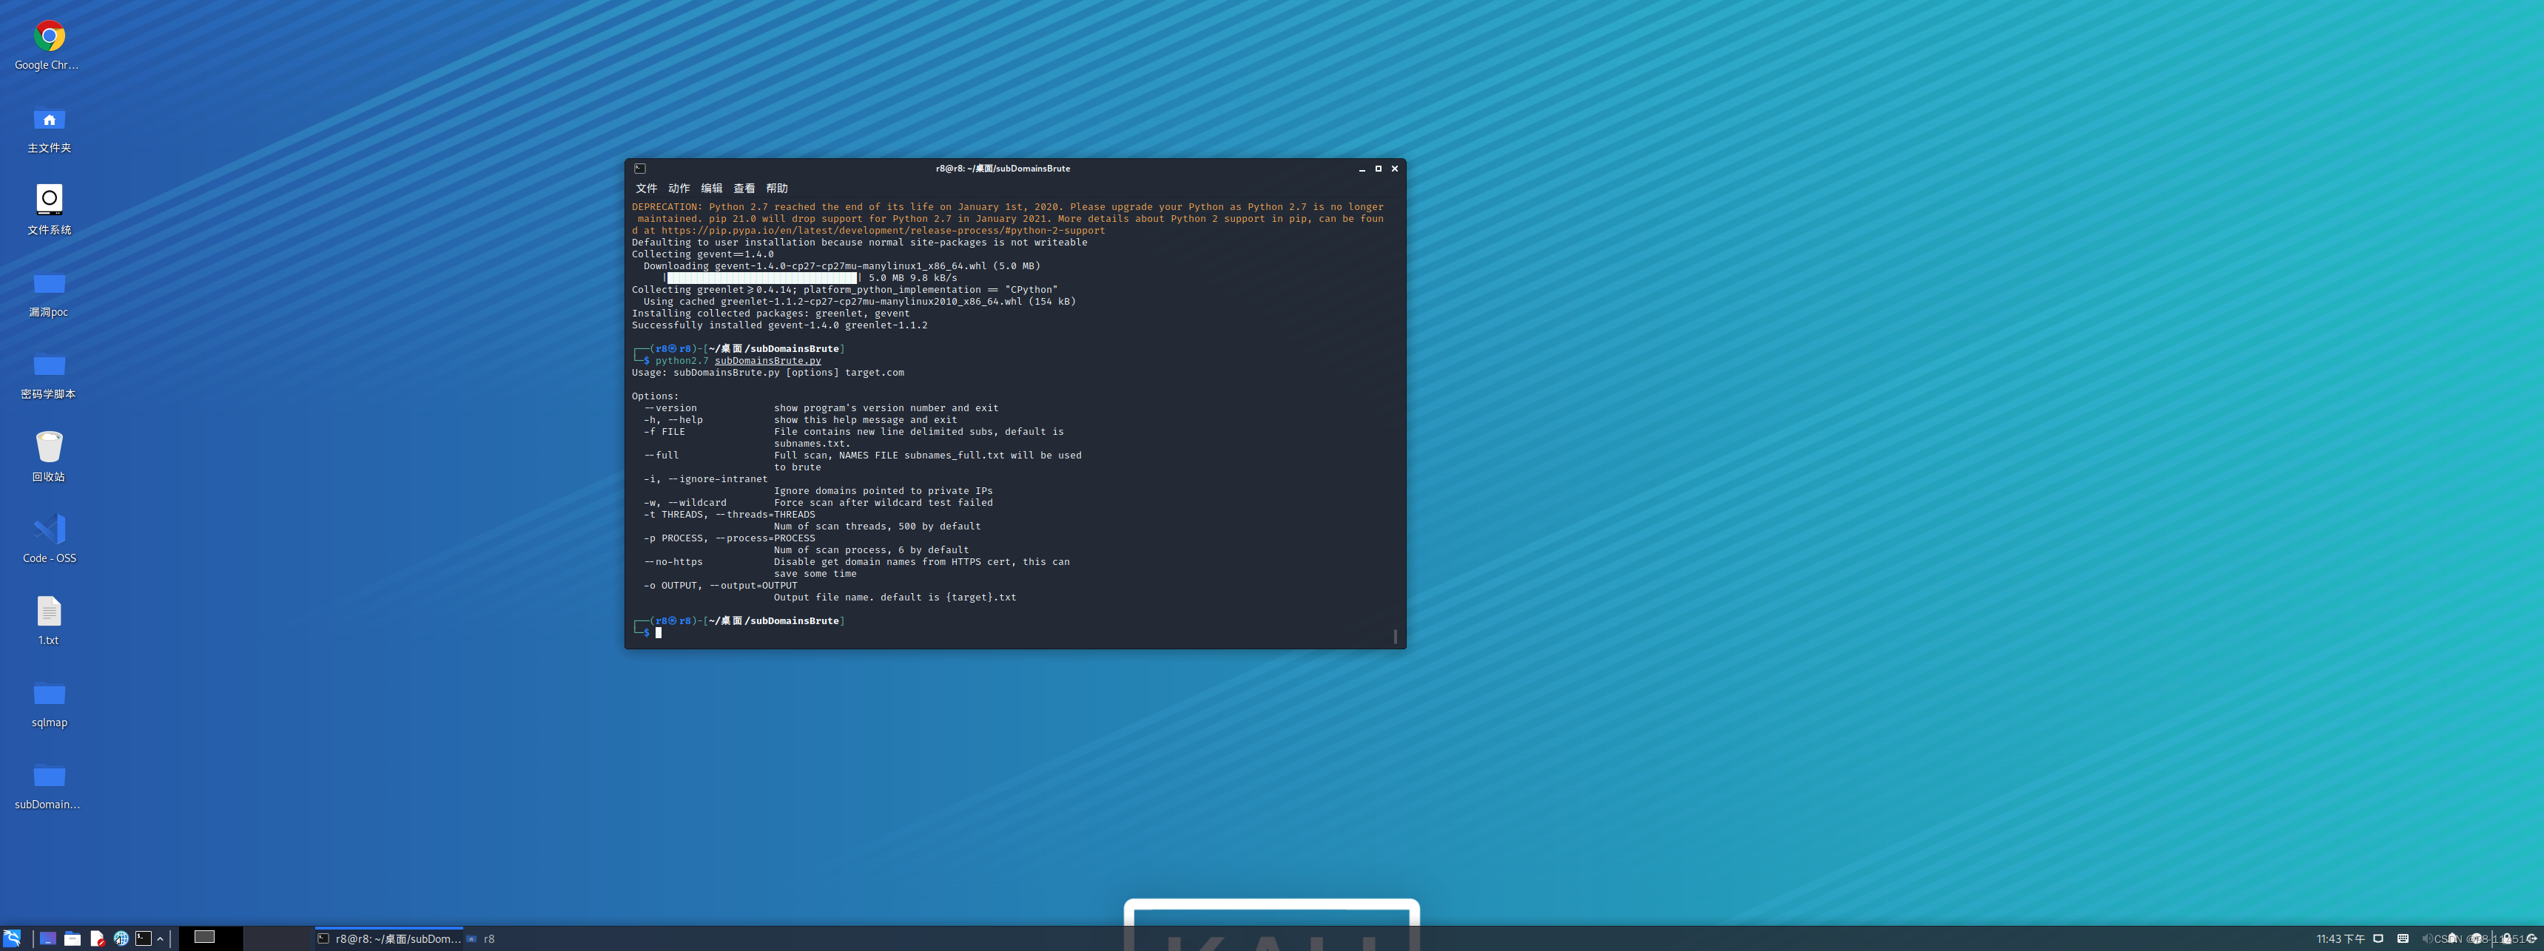Open the web browser from the taskbar
This screenshot has width=2544, height=951.
click(121, 938)
